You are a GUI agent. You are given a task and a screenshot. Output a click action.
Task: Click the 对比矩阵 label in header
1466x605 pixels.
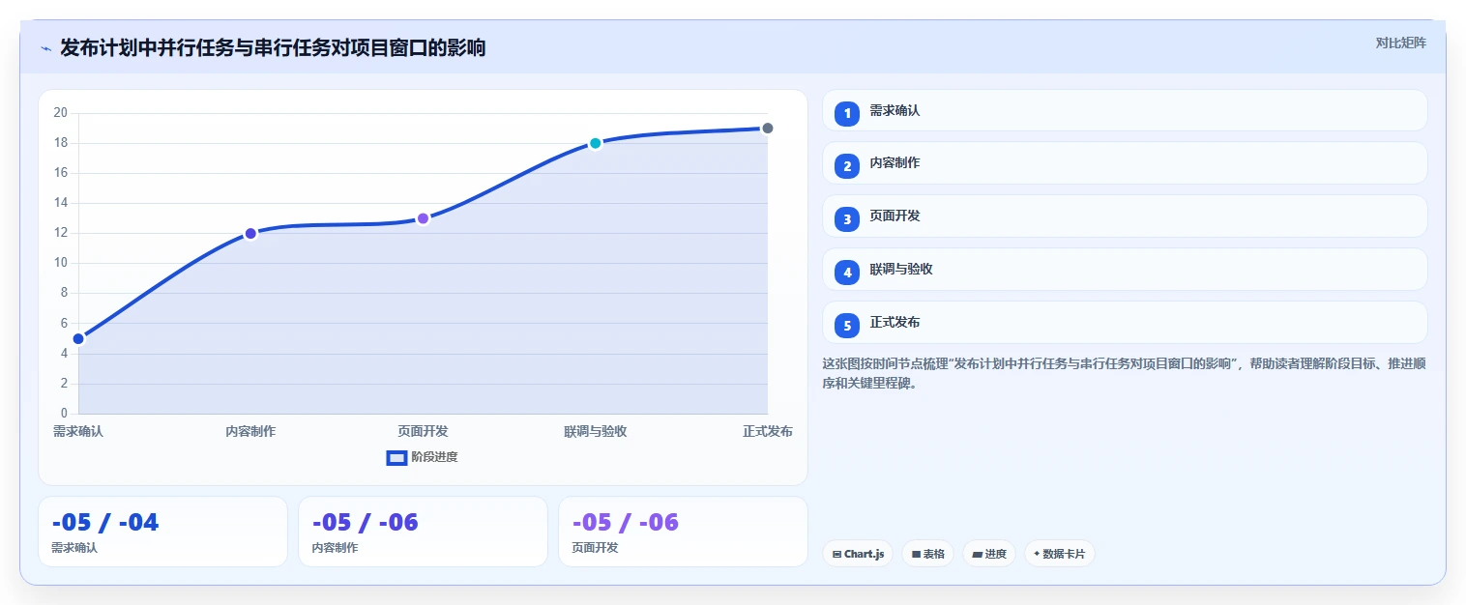[1400, 43]
